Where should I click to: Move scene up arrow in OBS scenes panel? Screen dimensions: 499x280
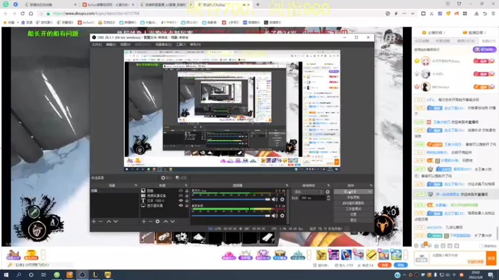[109, 222]
